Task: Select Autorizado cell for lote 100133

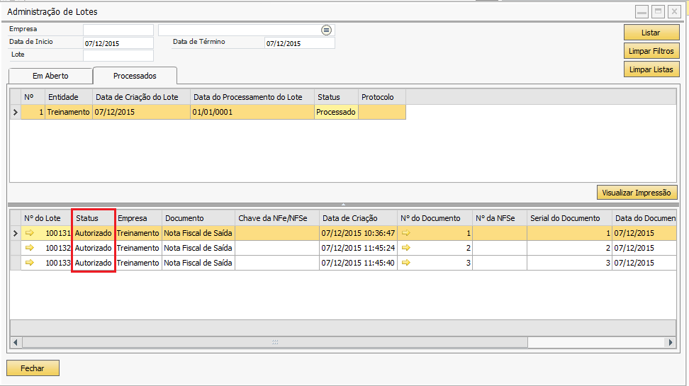Action: tap(93, 263)
